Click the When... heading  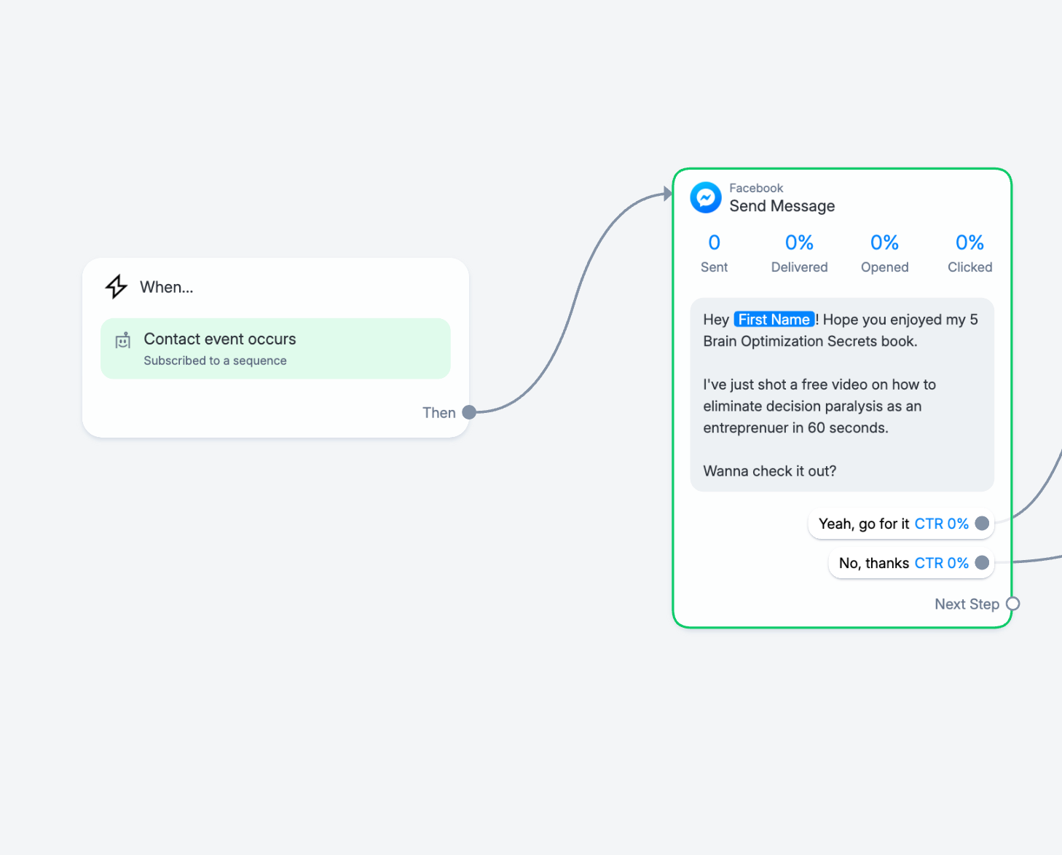[167, 287]
